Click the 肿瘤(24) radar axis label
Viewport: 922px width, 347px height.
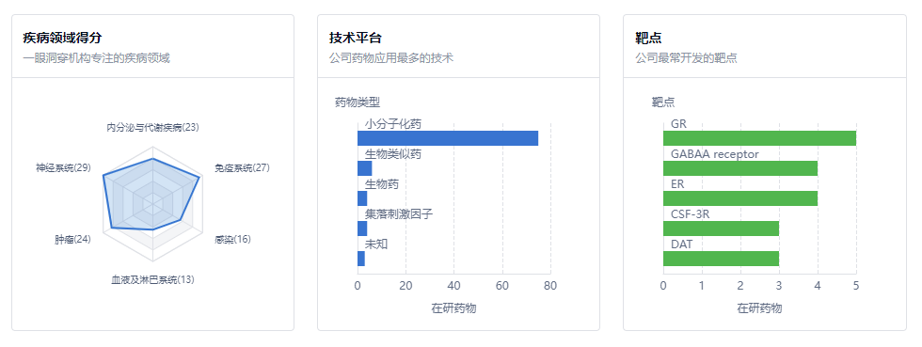click(73, 240)
